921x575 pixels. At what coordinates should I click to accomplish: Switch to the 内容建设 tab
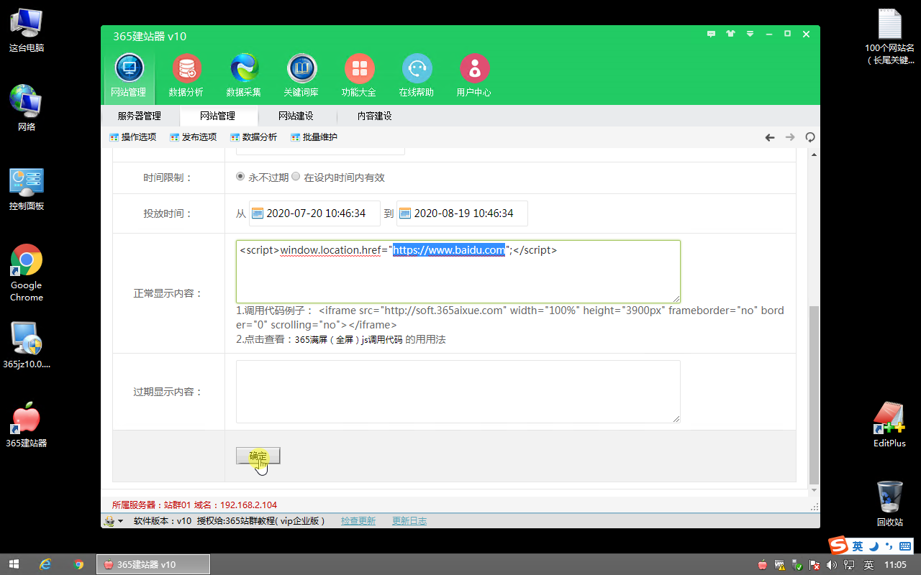pos(375,116)
